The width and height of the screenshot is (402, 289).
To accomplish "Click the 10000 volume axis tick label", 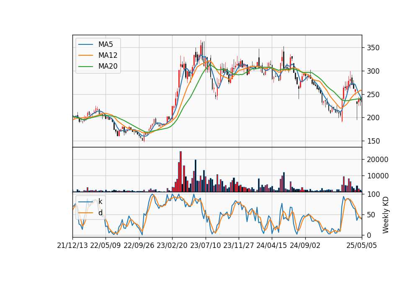I will (377, 176).
